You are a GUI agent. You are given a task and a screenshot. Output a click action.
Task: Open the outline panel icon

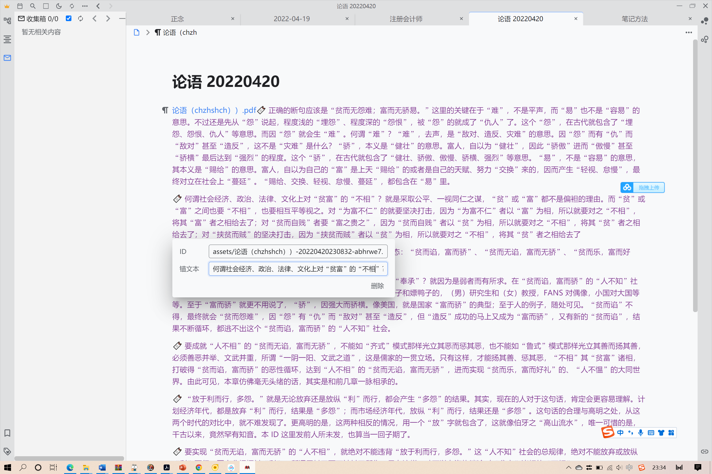pos(7,39)
